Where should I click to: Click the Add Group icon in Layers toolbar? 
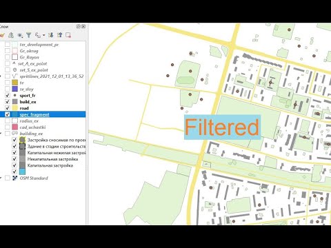11,35
